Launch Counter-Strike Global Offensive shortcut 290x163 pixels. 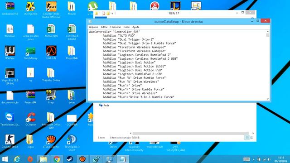51,10
